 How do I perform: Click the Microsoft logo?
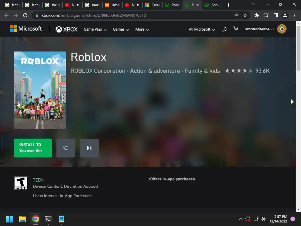click(26, 29)
